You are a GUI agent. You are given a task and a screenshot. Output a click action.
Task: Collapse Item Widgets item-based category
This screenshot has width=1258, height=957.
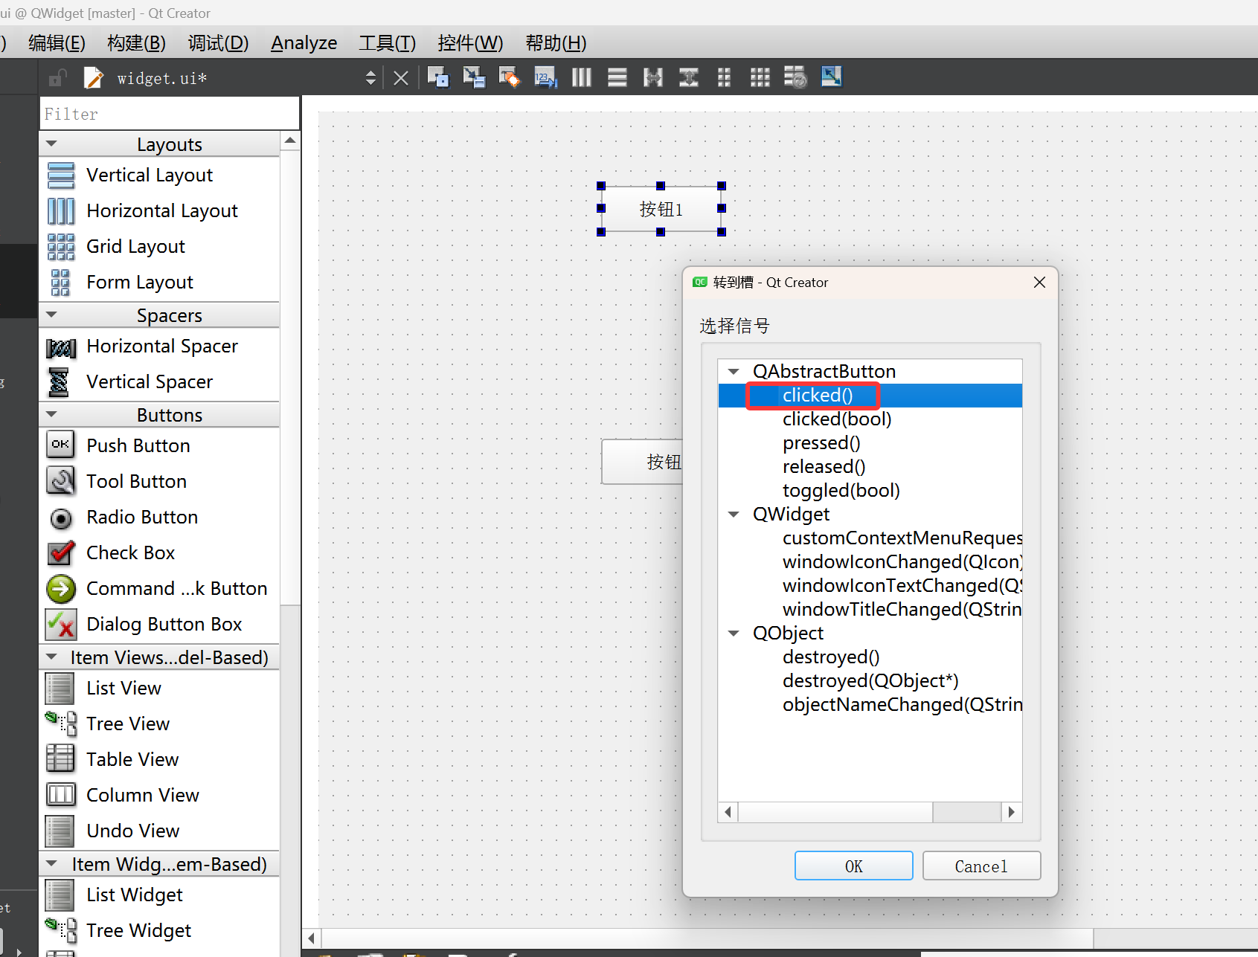[x=51, y=863]
